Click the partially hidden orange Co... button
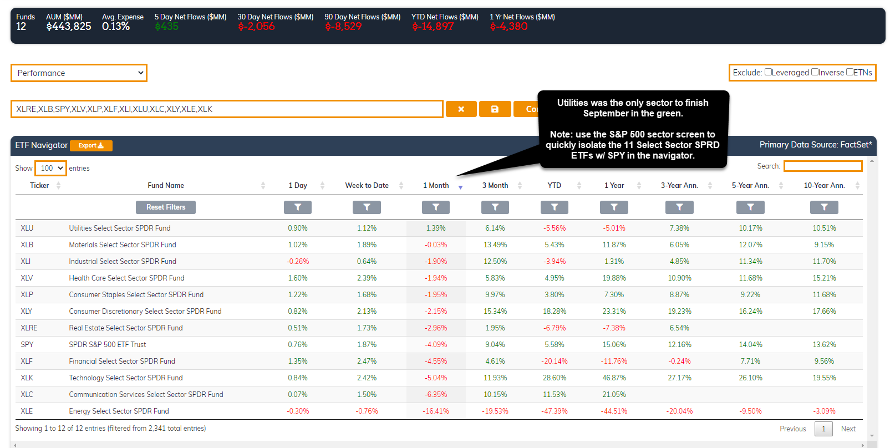The height and width of the screenshot is (448, 890). click(x=526, y=109)
